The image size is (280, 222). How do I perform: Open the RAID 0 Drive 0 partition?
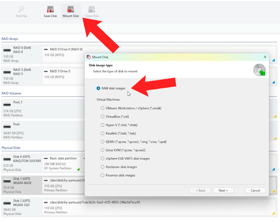(x=63, y=54)
